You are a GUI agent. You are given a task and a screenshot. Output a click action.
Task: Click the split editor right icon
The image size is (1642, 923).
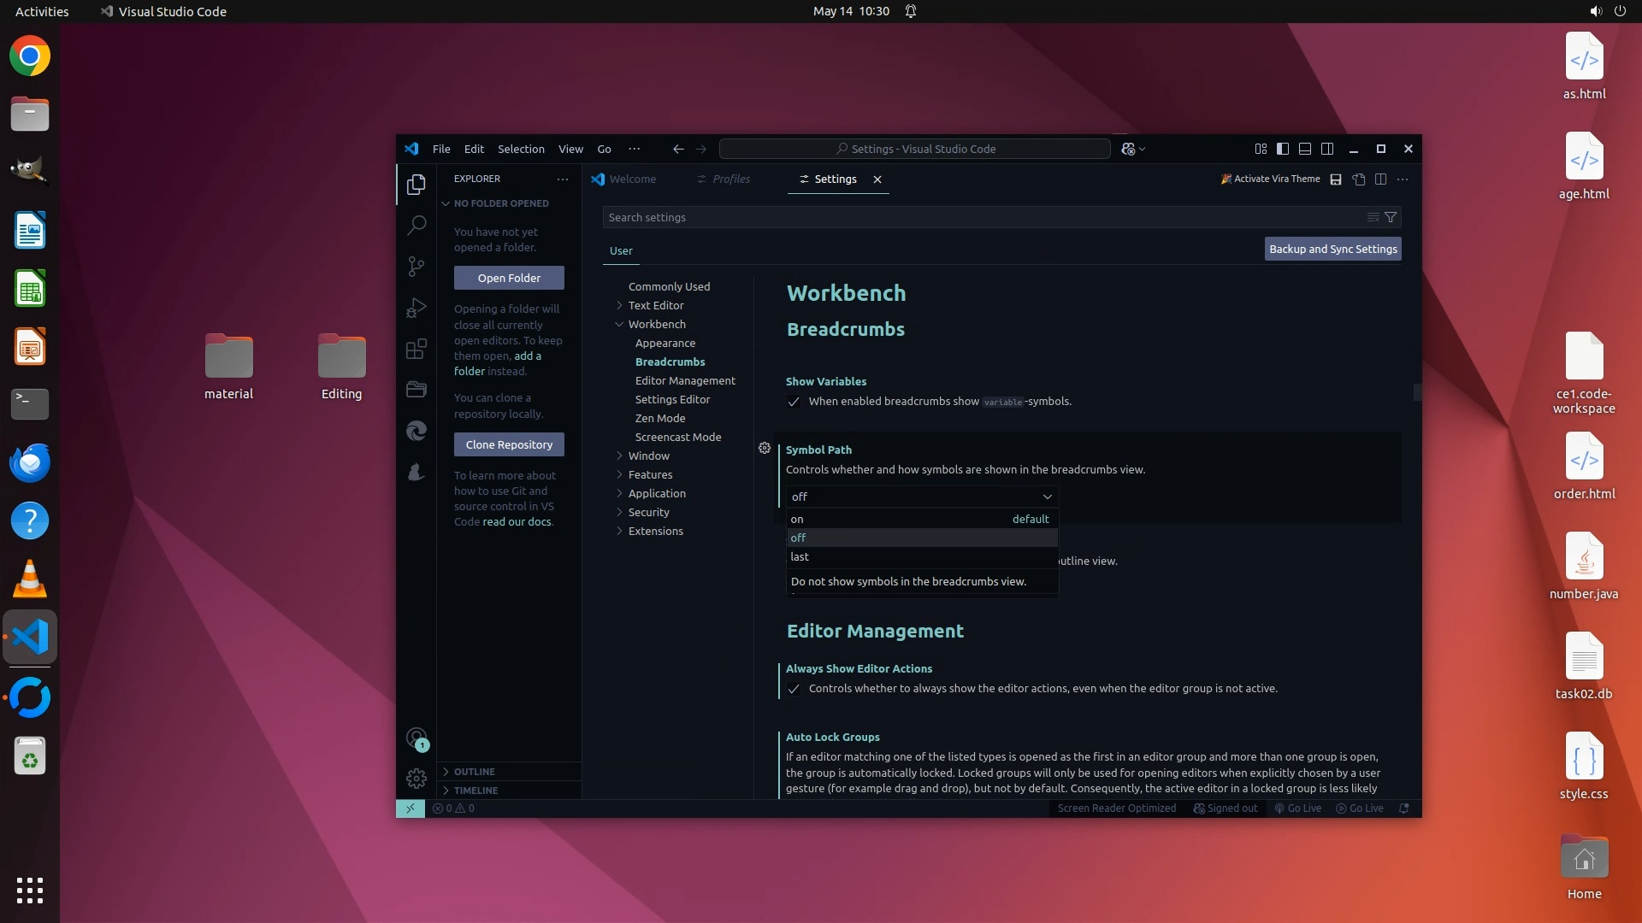tap(1380, 179)
